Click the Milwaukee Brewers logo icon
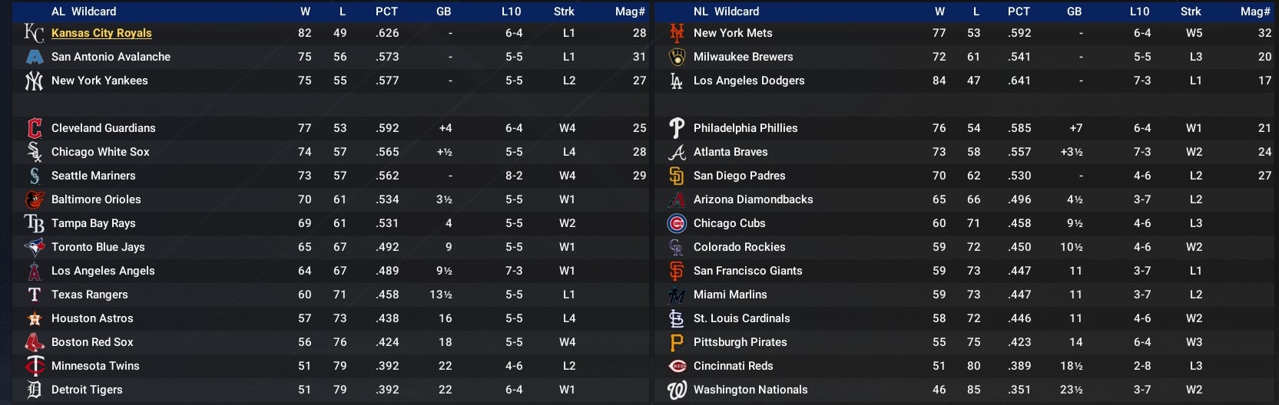Screen dimensions: 1279x405 (677, 57)
